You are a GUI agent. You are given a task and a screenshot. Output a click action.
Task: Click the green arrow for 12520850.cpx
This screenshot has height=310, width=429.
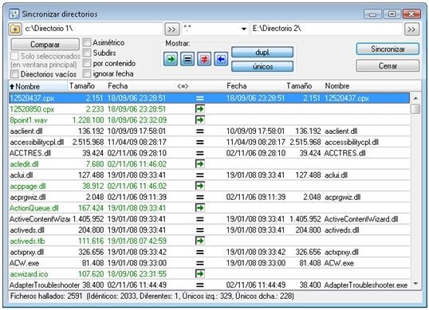point(200,109)
